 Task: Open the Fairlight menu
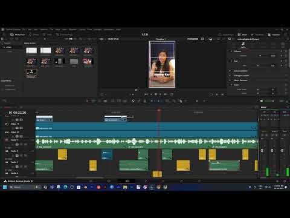[98, 30]
